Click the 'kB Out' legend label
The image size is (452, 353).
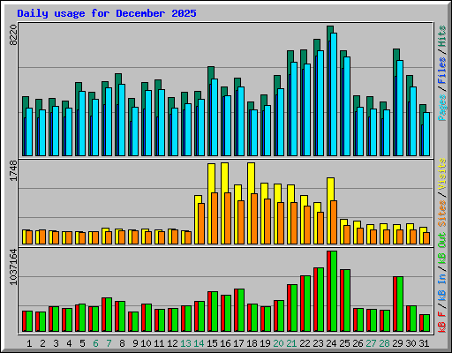pyautogui.click(x=442, y=249)
